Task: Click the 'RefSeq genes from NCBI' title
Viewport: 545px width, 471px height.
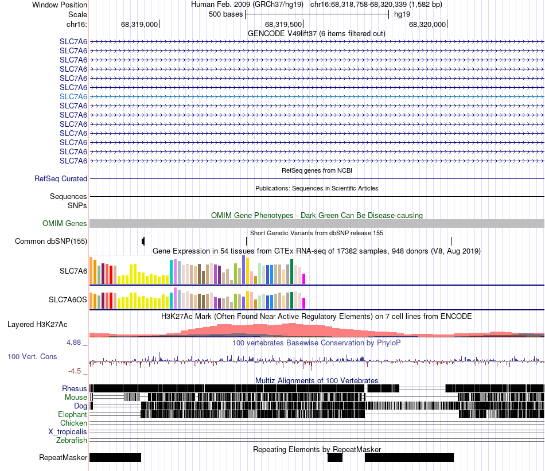Action: pos(317,170)
